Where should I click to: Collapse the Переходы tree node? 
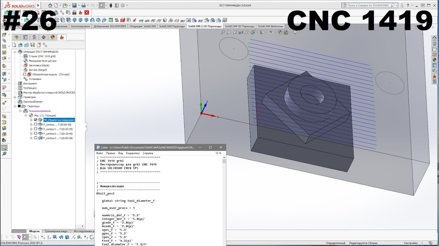pyautogui.click(x=15, y=106)
